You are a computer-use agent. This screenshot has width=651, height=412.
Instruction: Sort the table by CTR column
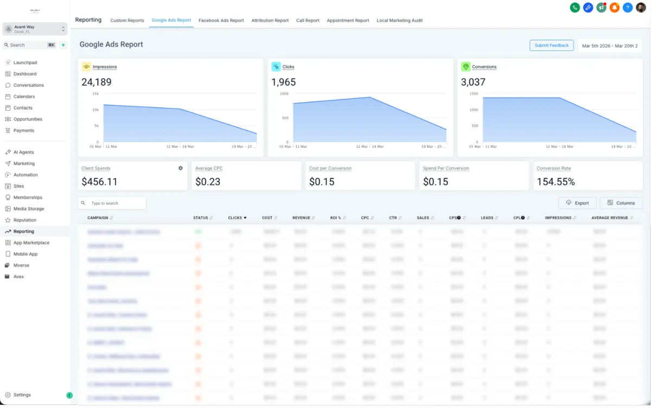[395, 218]
